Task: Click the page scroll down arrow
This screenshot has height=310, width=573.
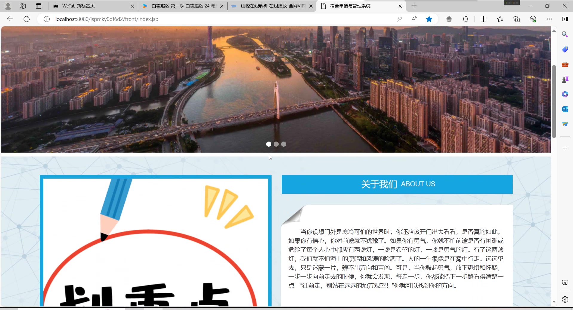Action: point(554,302)
